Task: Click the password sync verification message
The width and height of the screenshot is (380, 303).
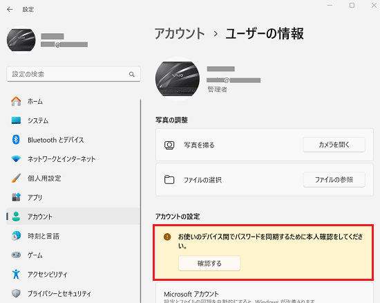Action: click(x=270, y=241)
